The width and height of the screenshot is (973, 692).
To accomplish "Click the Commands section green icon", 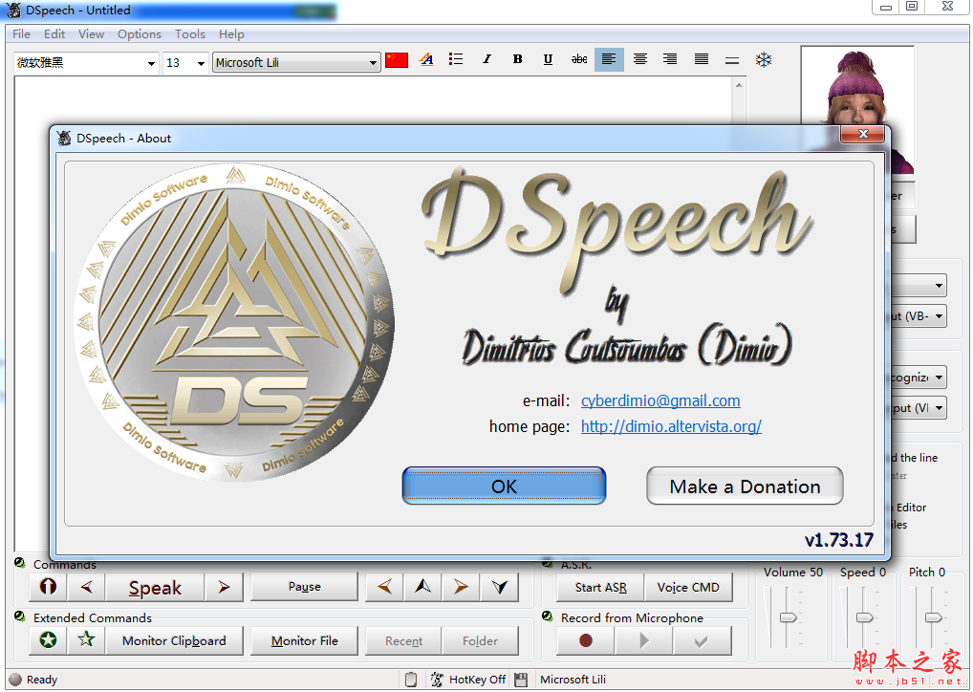I will pos(20,562).
